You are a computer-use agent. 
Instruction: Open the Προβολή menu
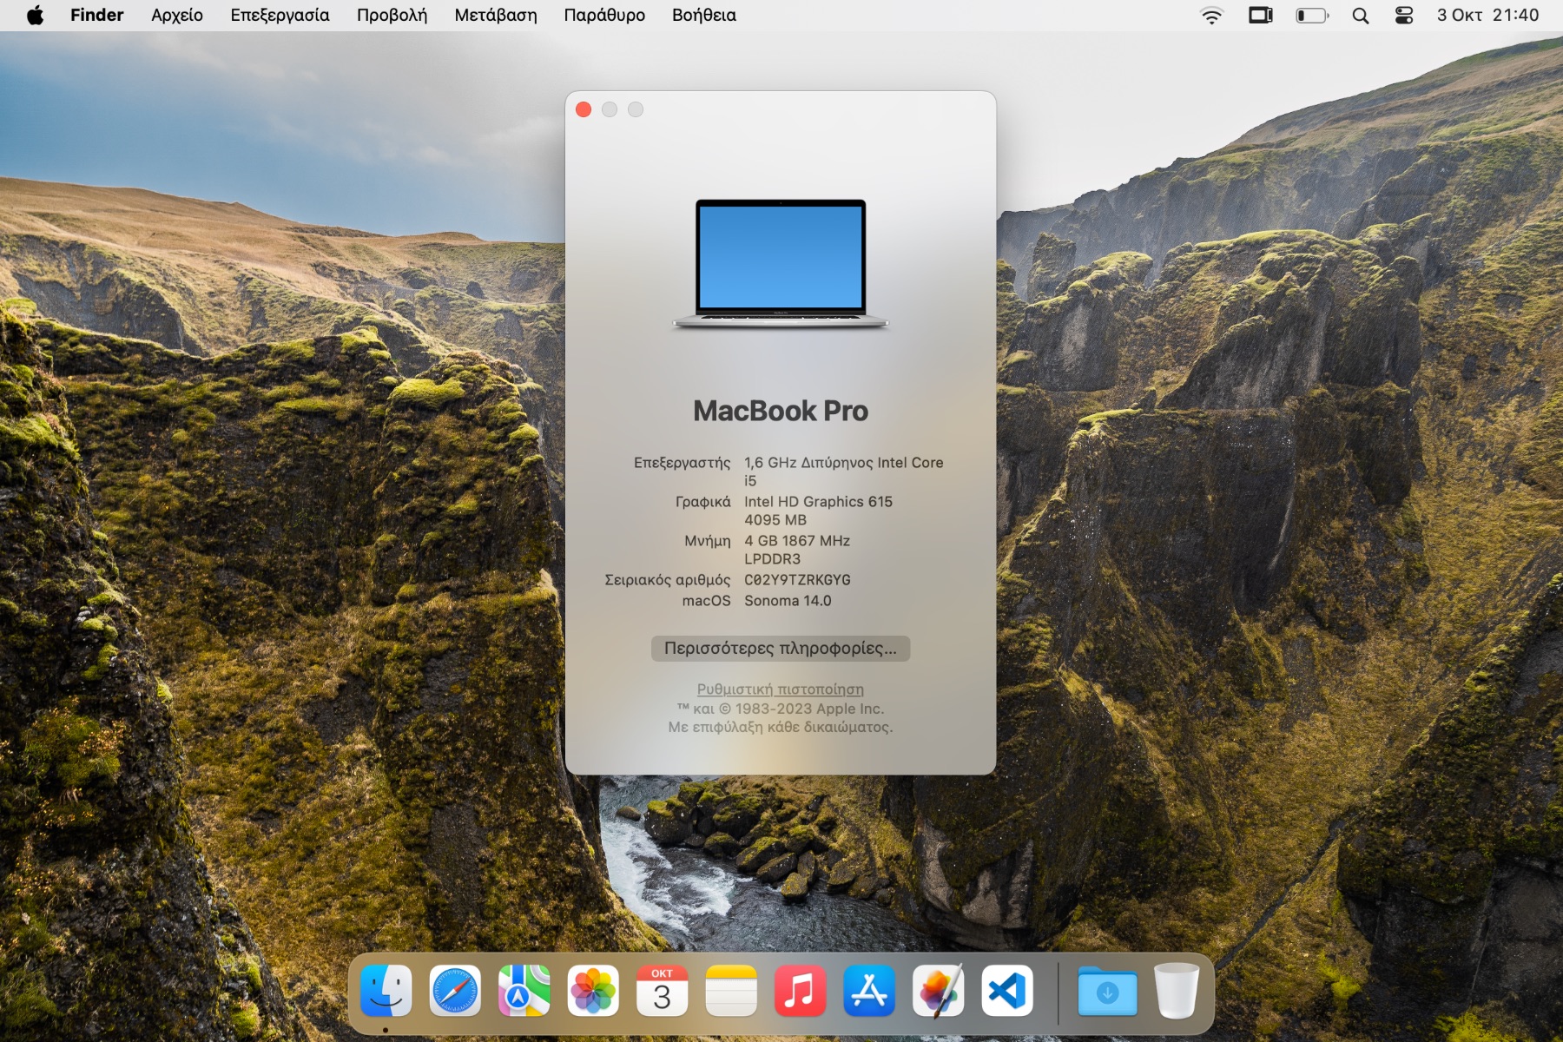tap(392, 15)
